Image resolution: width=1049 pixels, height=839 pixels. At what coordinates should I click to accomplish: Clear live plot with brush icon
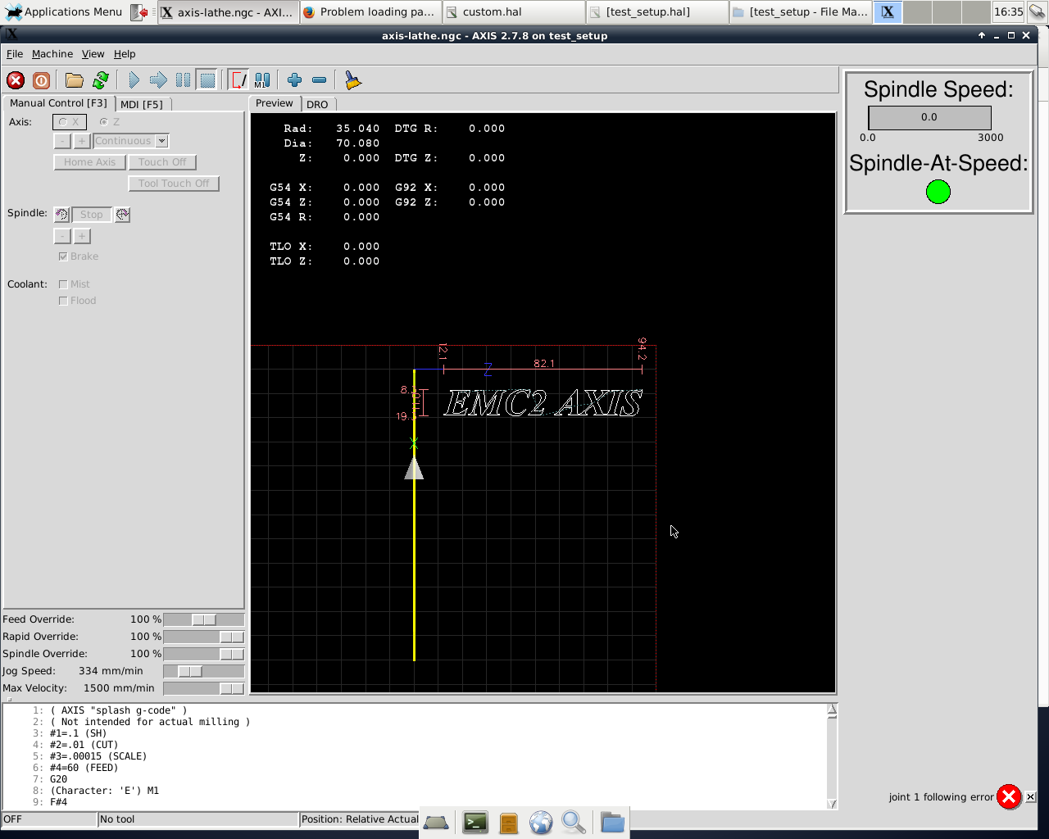[352, 80]
